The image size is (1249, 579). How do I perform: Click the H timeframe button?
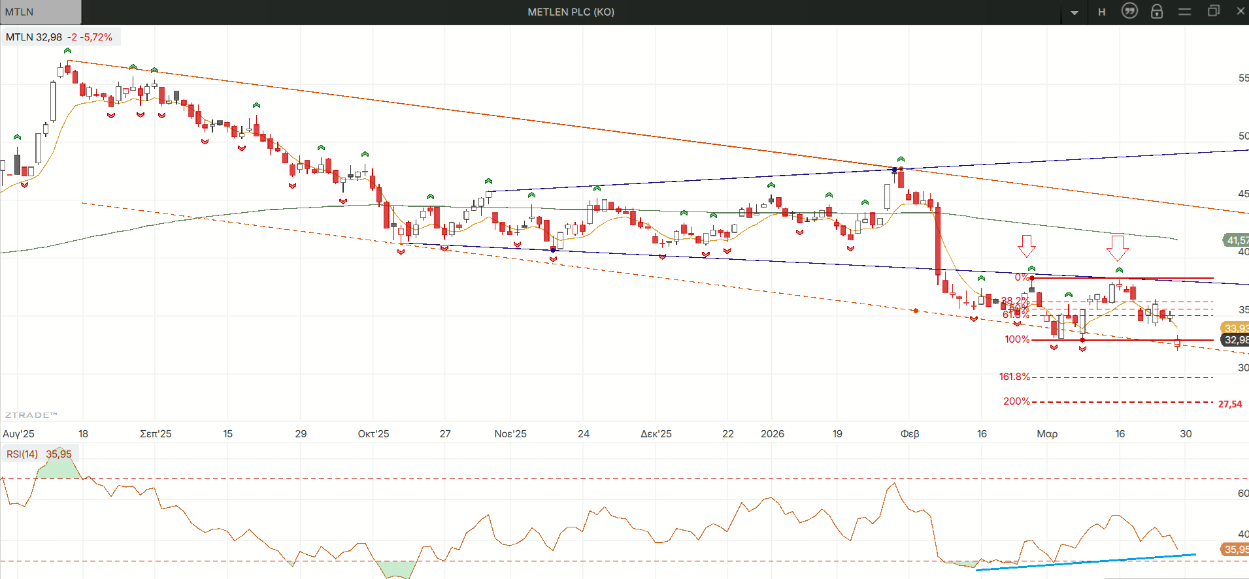tap(1102, 12)
